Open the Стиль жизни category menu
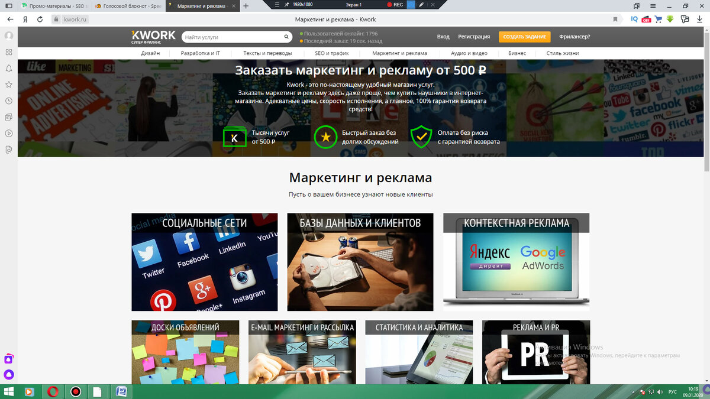The height and width of the screenshot is (399, 710). 563,53
